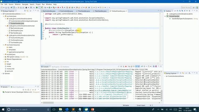Click the Run green play toolbar button
Screen dimensions: 199x112
[49, 7]
